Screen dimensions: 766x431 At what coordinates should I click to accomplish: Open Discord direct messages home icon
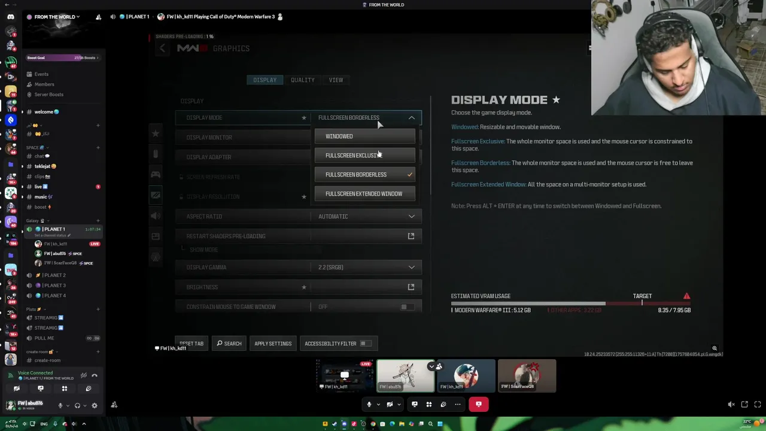click(11, 17)
